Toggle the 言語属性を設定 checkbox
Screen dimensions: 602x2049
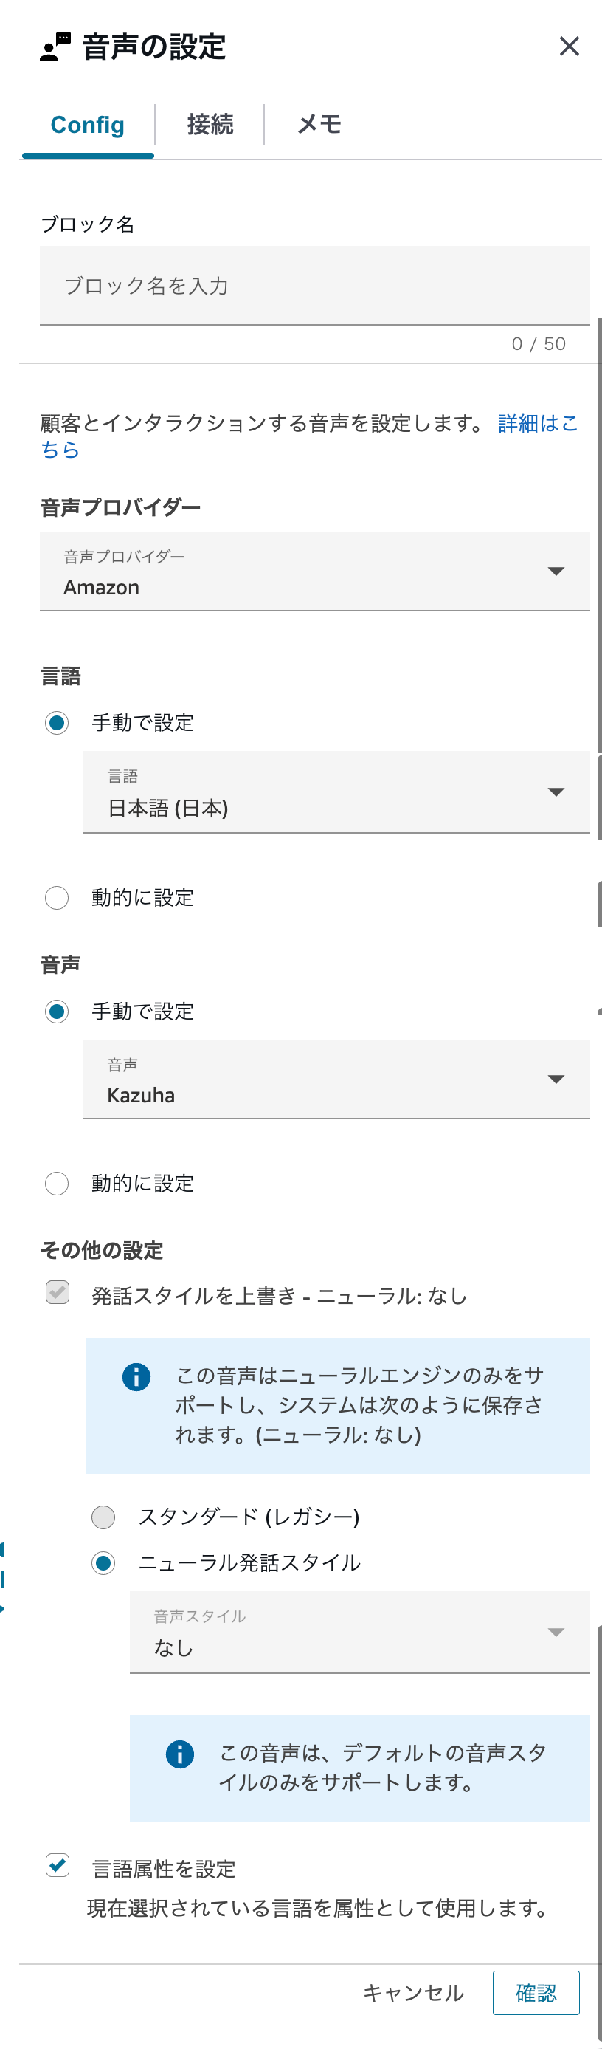(58, 1865)
